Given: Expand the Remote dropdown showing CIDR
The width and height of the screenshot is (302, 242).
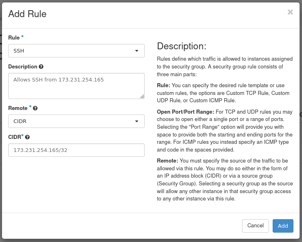Looking at the screenshot, I should click(x=76, y=121).
